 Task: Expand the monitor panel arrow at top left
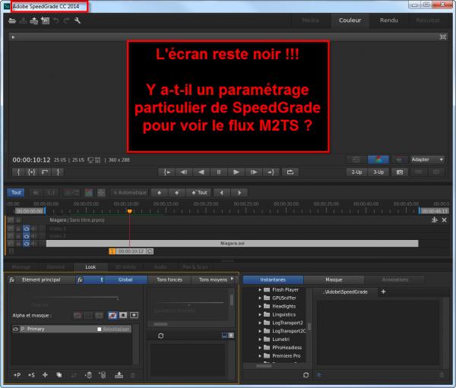13,37
